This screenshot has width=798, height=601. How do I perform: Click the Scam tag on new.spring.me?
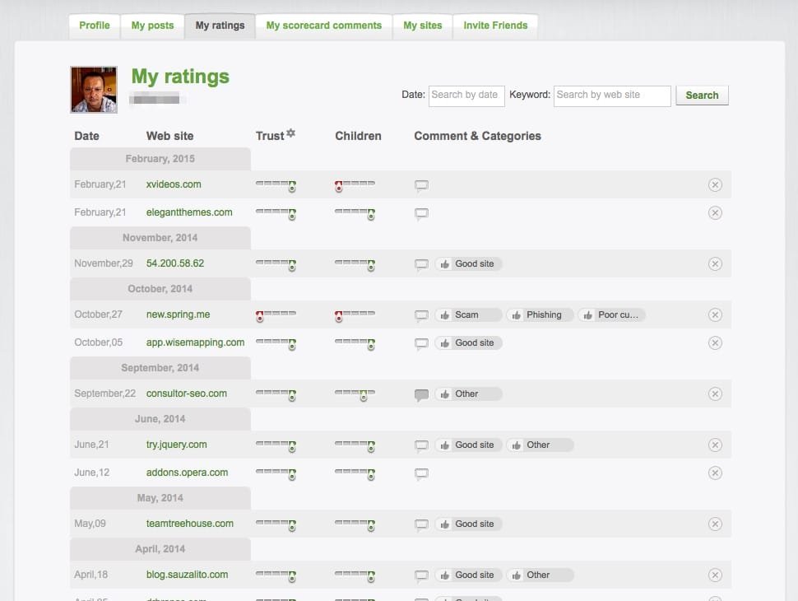click(468, 315)
